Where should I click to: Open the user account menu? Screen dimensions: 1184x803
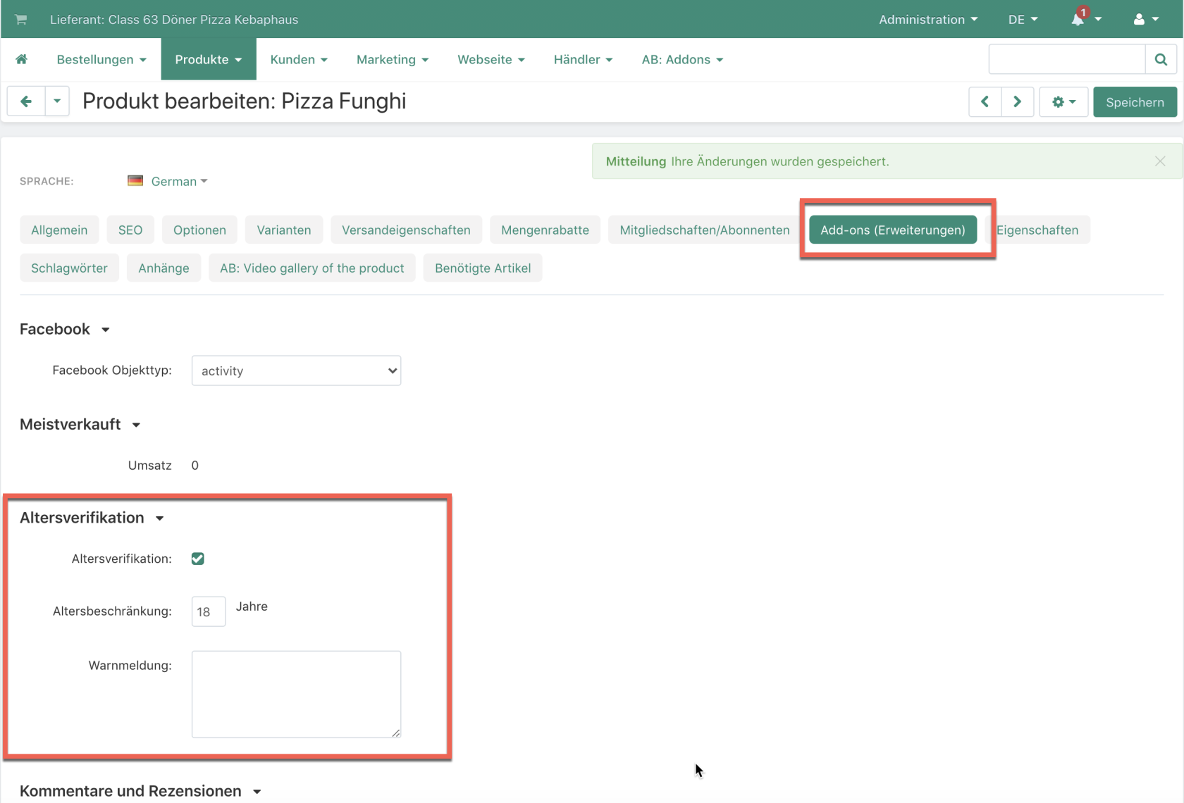(x=1146, y=19)
